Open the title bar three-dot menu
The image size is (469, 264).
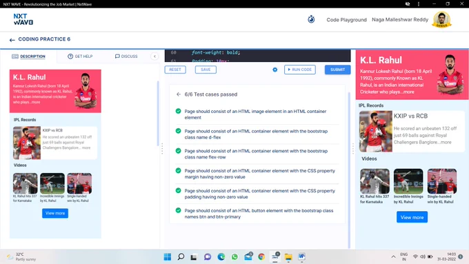coord(419,4)
